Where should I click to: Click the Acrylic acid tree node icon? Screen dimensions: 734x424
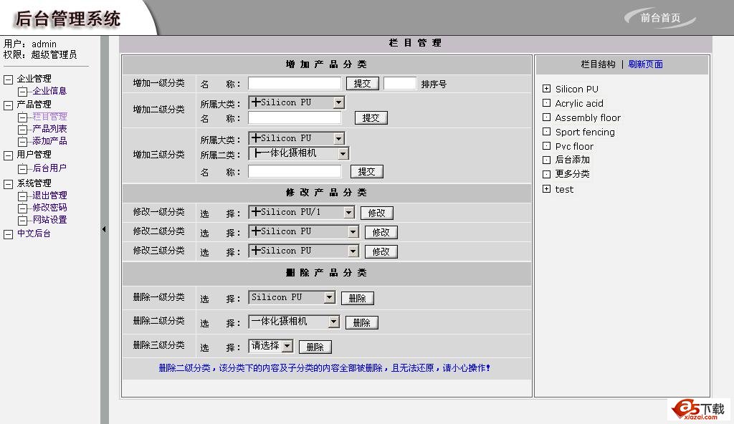coord(546,103)
